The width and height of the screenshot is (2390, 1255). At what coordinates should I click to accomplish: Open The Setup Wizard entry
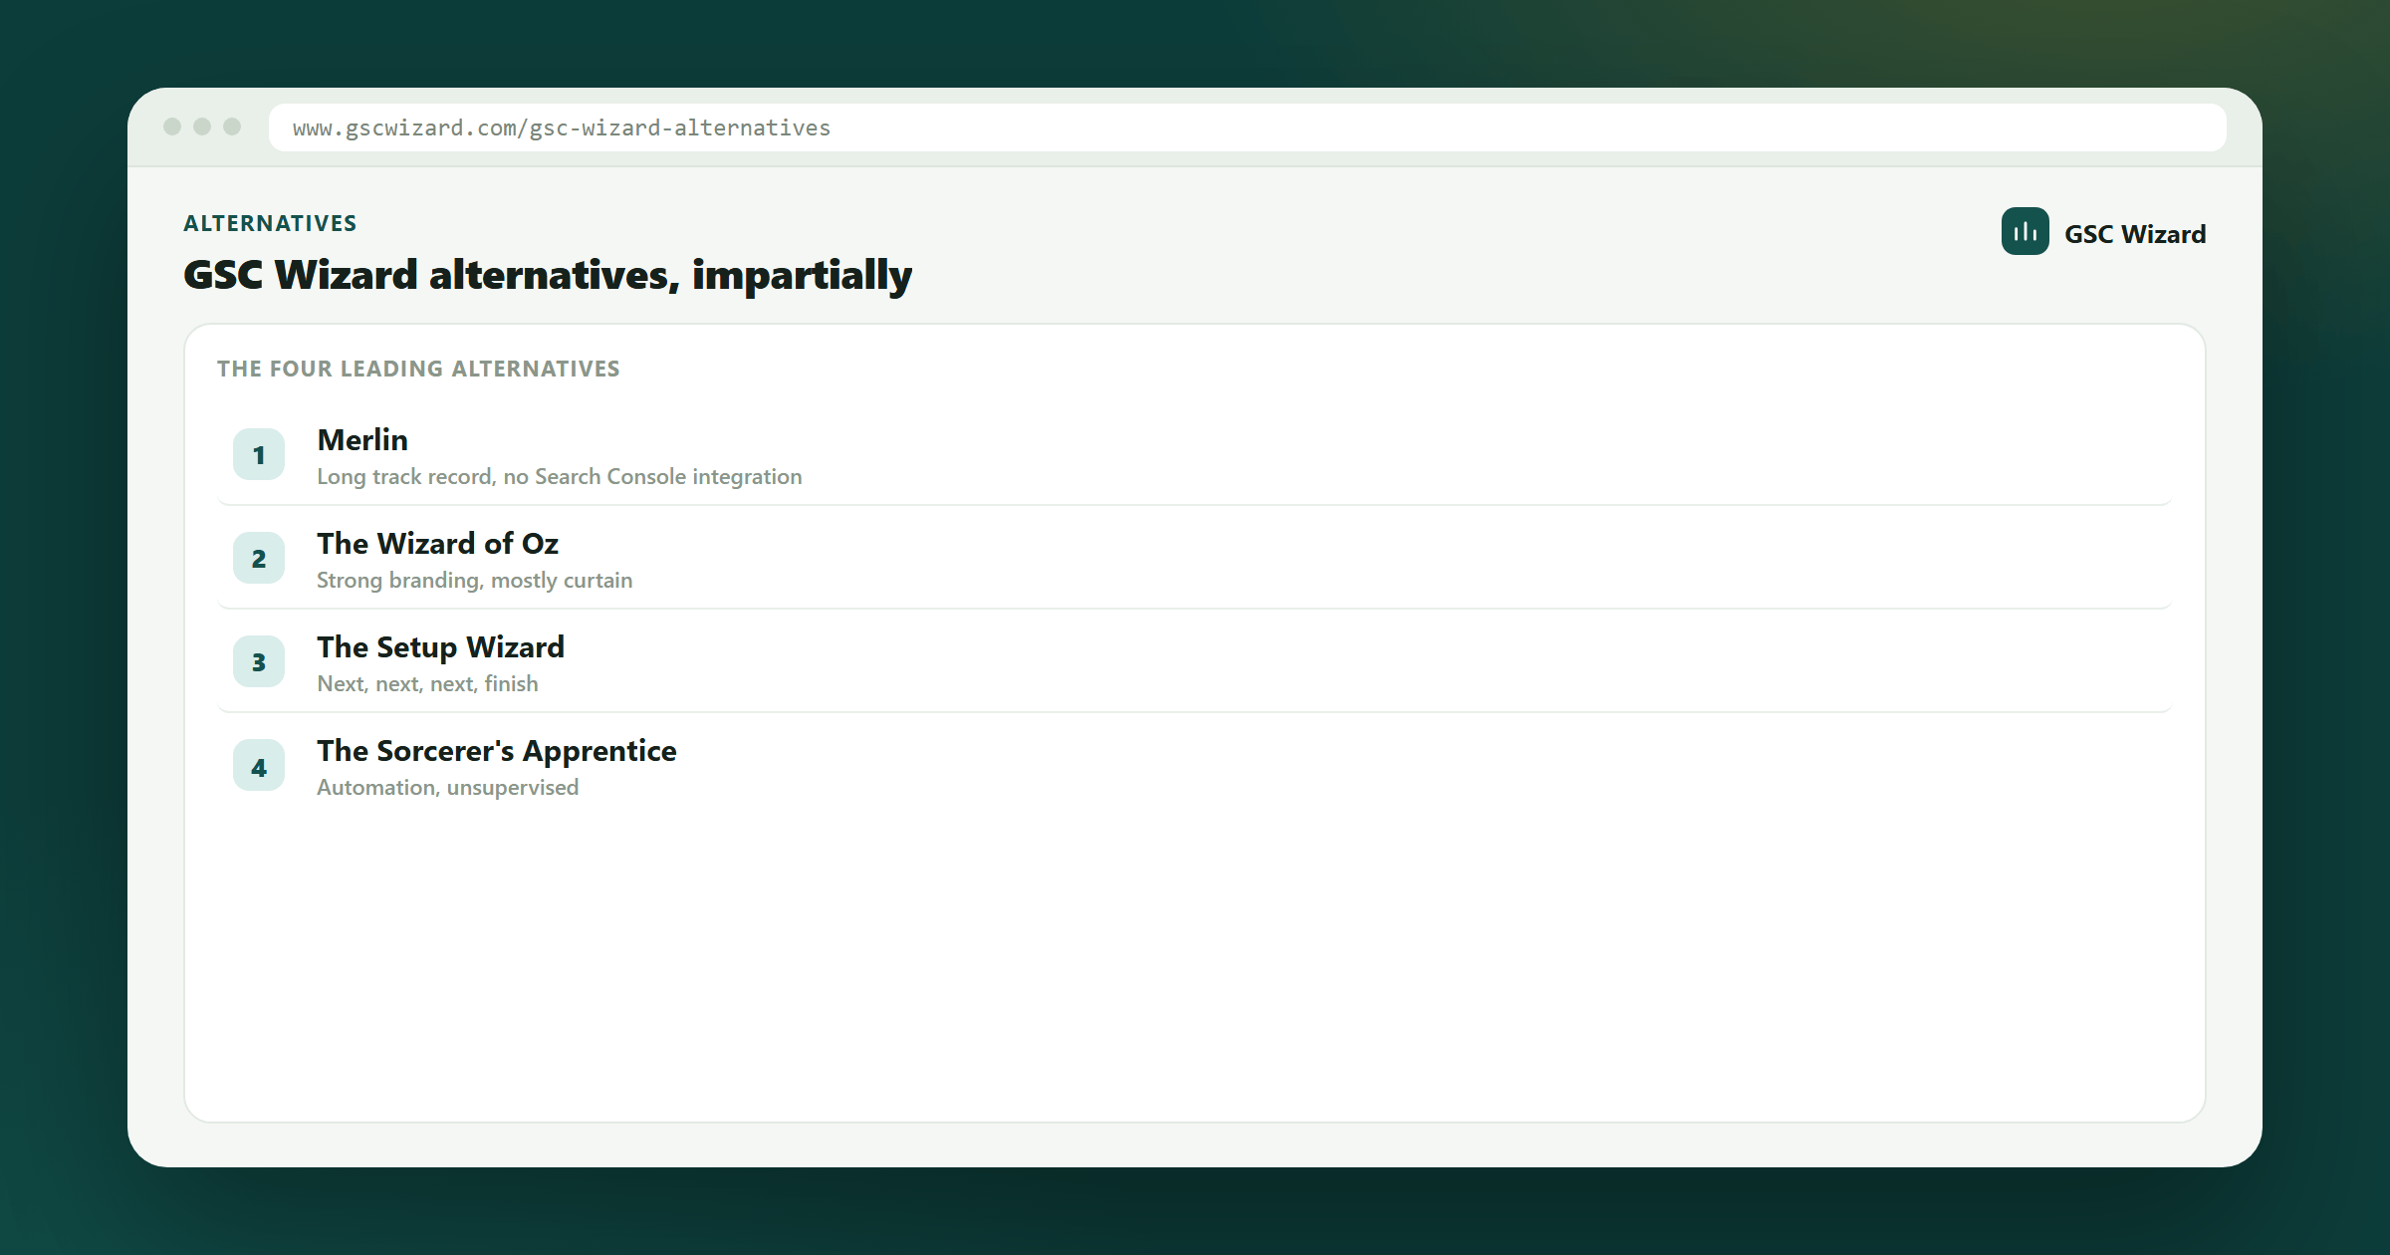1195,662
